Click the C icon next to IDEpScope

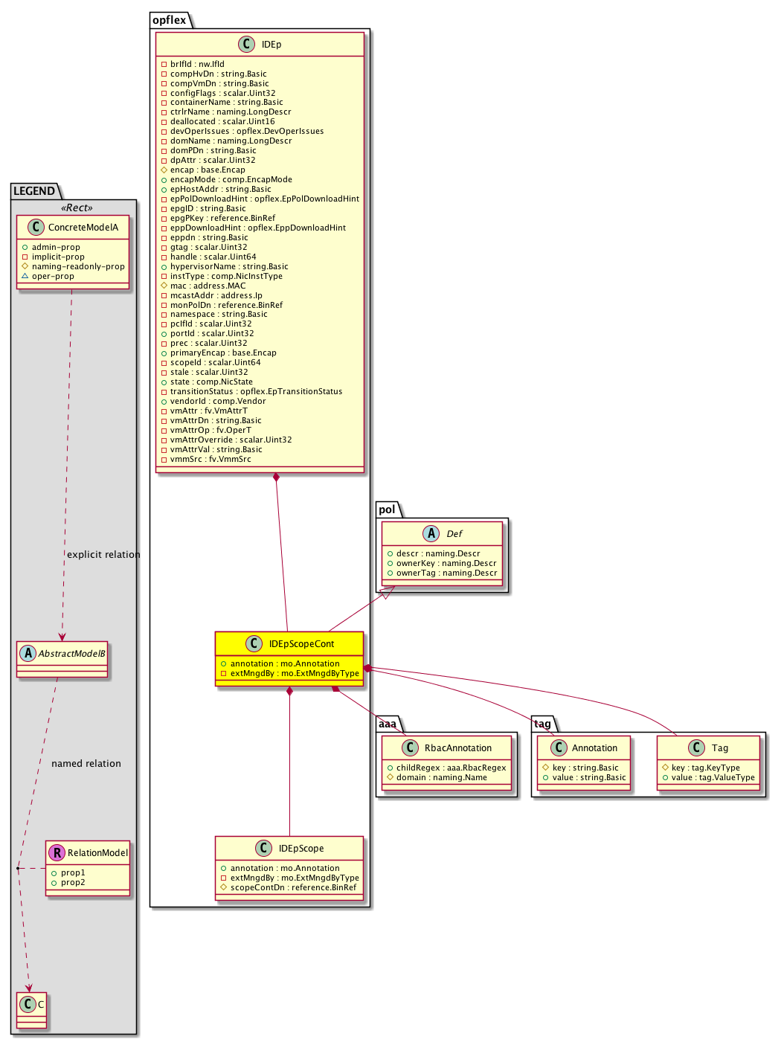point(263,849)
